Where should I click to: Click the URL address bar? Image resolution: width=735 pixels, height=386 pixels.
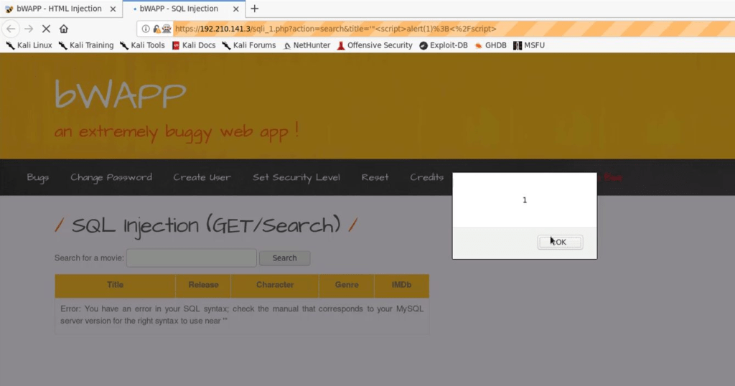point(431,29)
